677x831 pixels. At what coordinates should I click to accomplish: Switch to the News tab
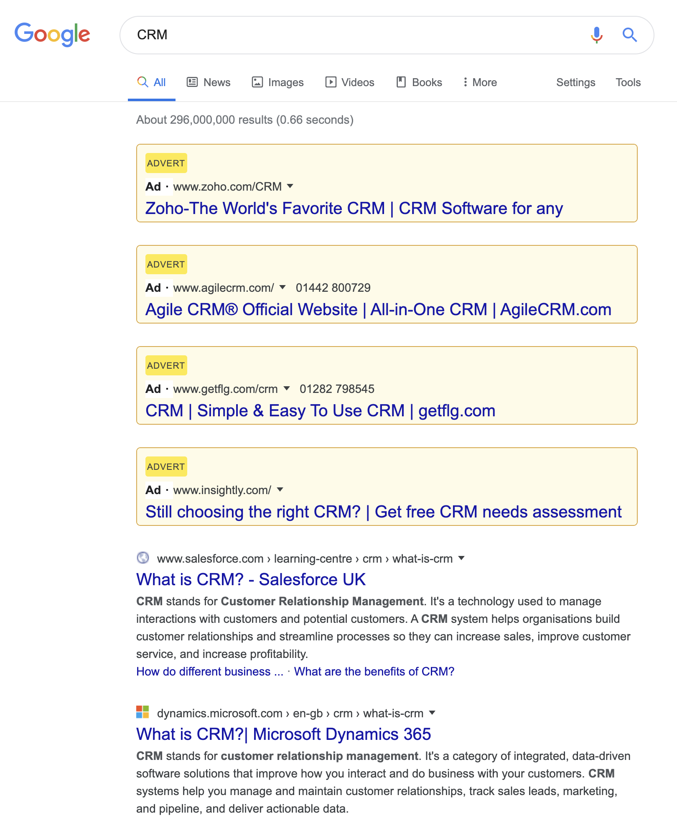pyautogui.click(x=209, y=82)
